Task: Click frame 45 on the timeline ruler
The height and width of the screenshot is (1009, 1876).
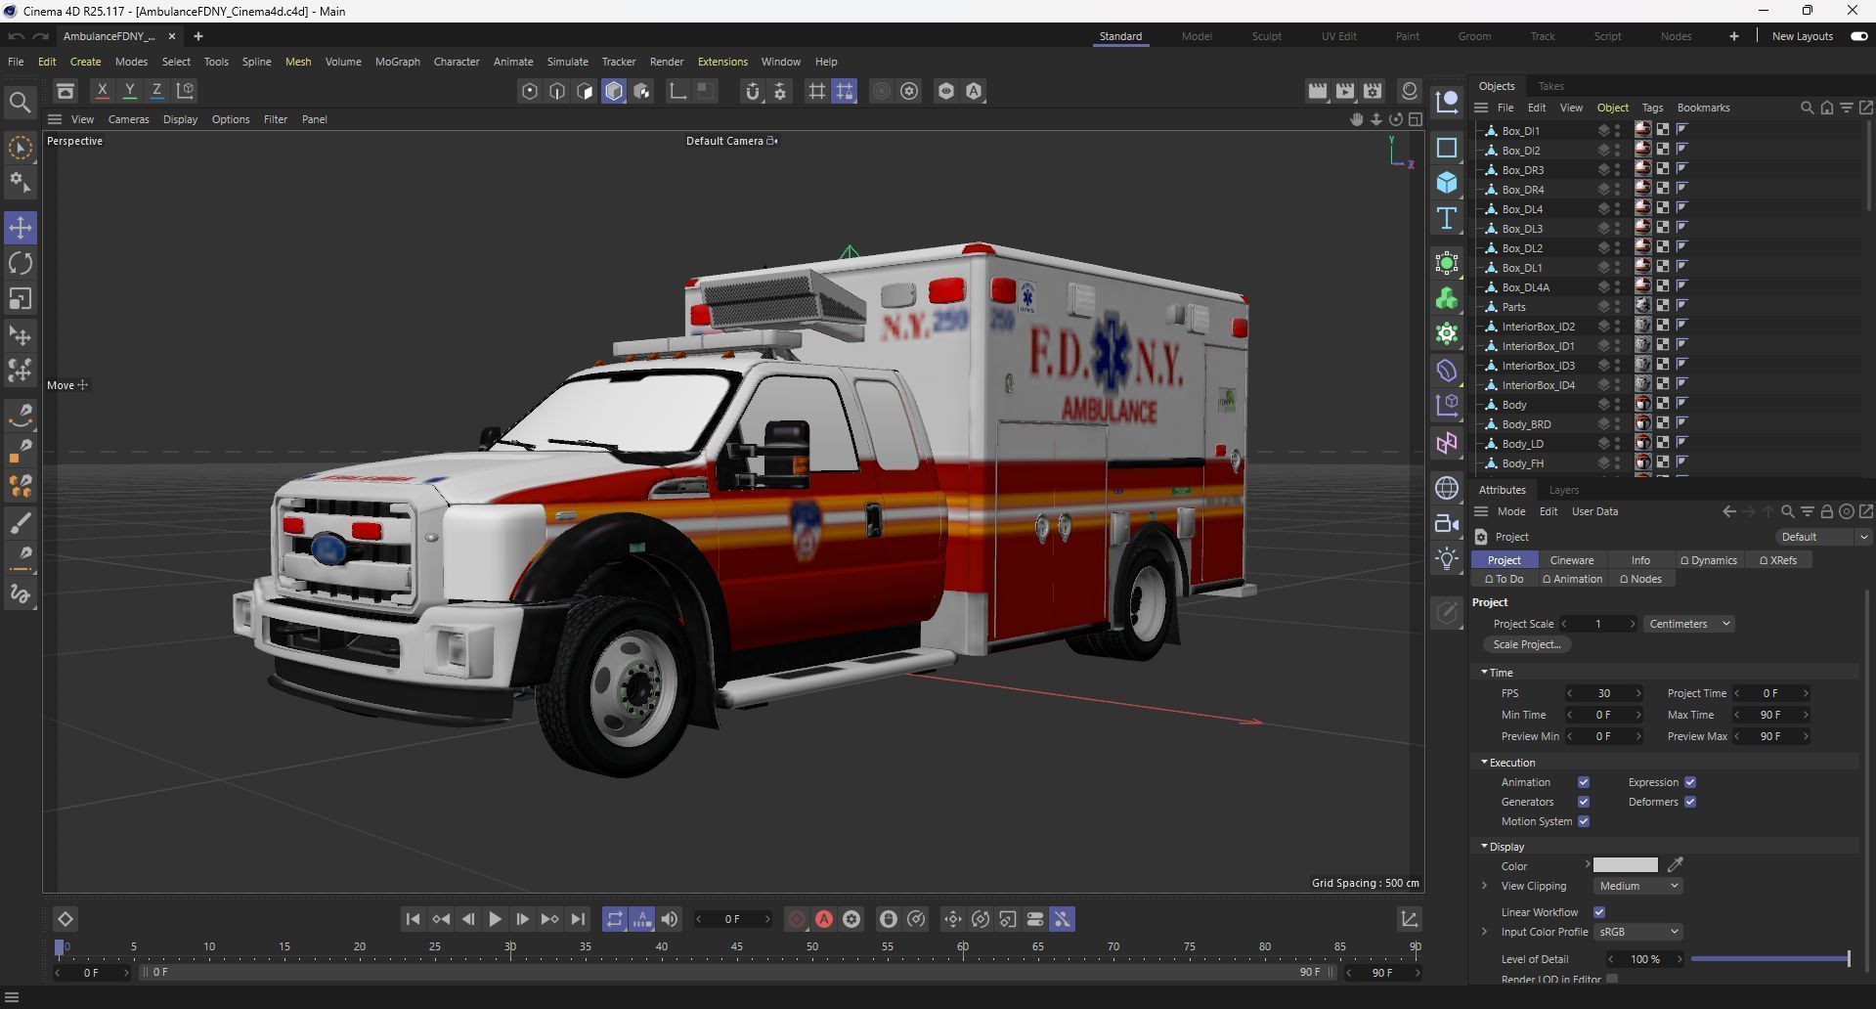Action: [x=737, y=947]
